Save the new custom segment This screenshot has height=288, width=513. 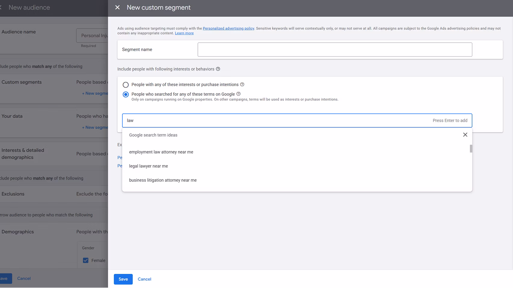pyautogui.click(x=123, y=279)
